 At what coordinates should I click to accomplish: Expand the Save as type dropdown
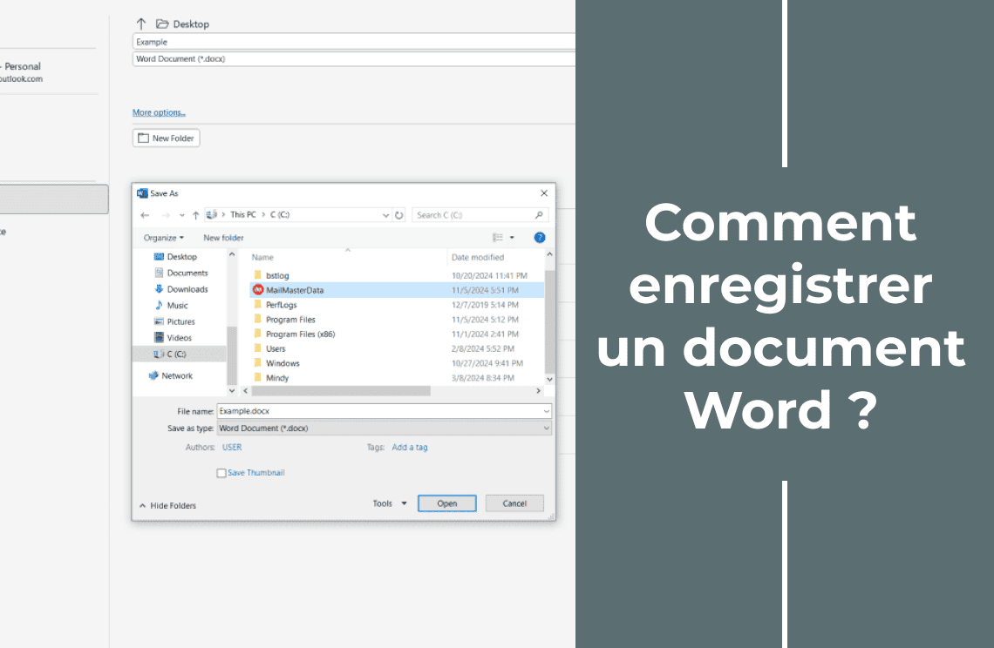click(547, 429)
